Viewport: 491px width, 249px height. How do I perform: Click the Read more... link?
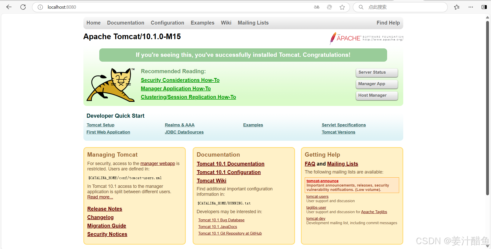pyautogui.click(x=100, y=197)
